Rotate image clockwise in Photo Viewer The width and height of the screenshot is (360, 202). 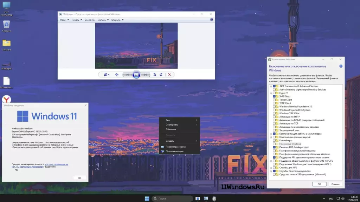(161, 75)
